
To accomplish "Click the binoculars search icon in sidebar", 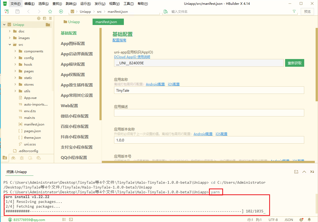I will point(13,158).
